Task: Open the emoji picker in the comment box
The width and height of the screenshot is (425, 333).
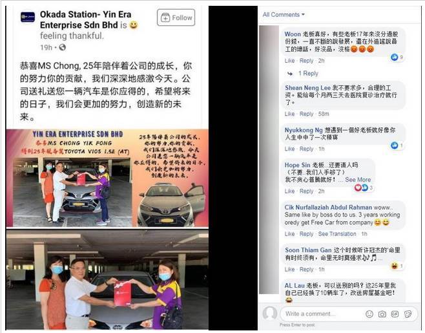Action: [x=369, y=314]
